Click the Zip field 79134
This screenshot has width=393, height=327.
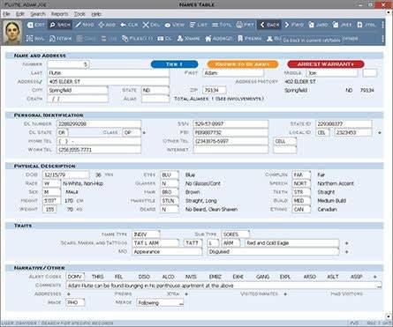click(215, 90)
